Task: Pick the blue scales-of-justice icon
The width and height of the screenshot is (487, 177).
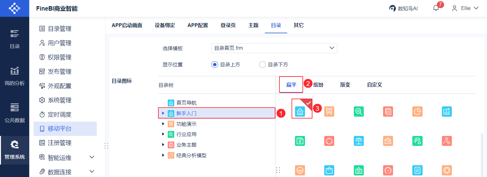Action: (x=358, y=141)
